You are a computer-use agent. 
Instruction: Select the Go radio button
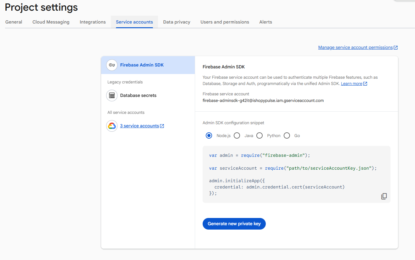tap(287, 136)
